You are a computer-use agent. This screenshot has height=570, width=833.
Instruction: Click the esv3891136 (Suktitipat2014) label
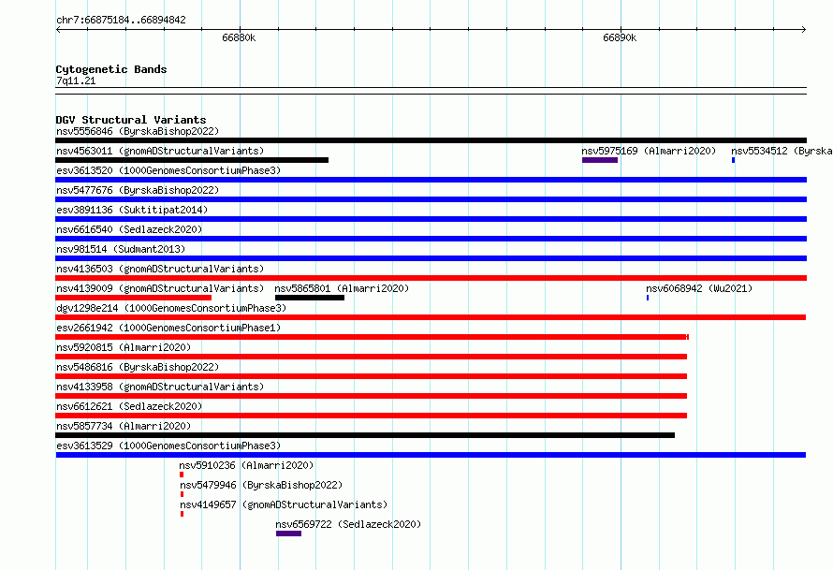tap(132, 210)
